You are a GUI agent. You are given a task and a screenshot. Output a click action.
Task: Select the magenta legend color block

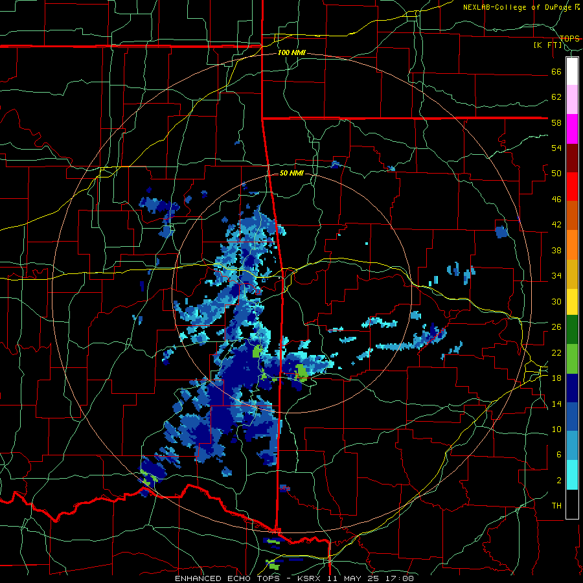572,129
